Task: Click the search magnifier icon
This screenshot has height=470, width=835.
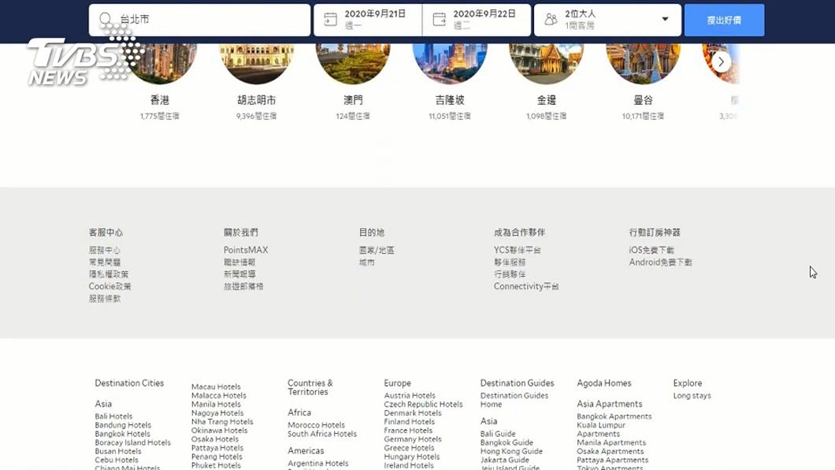Action: 106,19
